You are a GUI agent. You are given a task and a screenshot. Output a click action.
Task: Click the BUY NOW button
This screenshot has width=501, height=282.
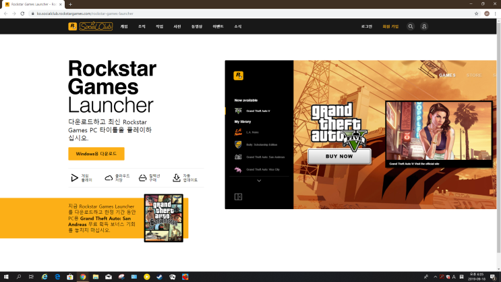tap(339, 157)
